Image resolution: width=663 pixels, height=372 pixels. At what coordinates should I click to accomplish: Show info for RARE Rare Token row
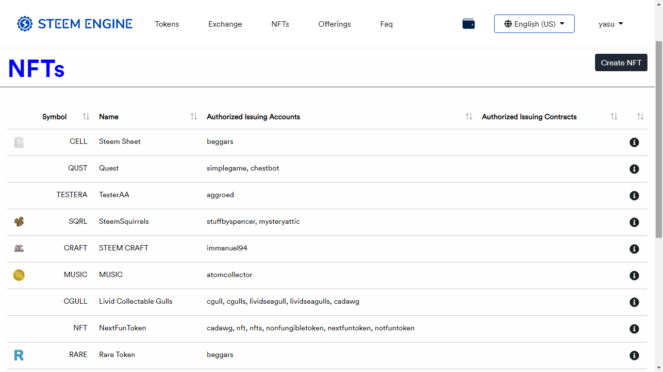point(634,356)
